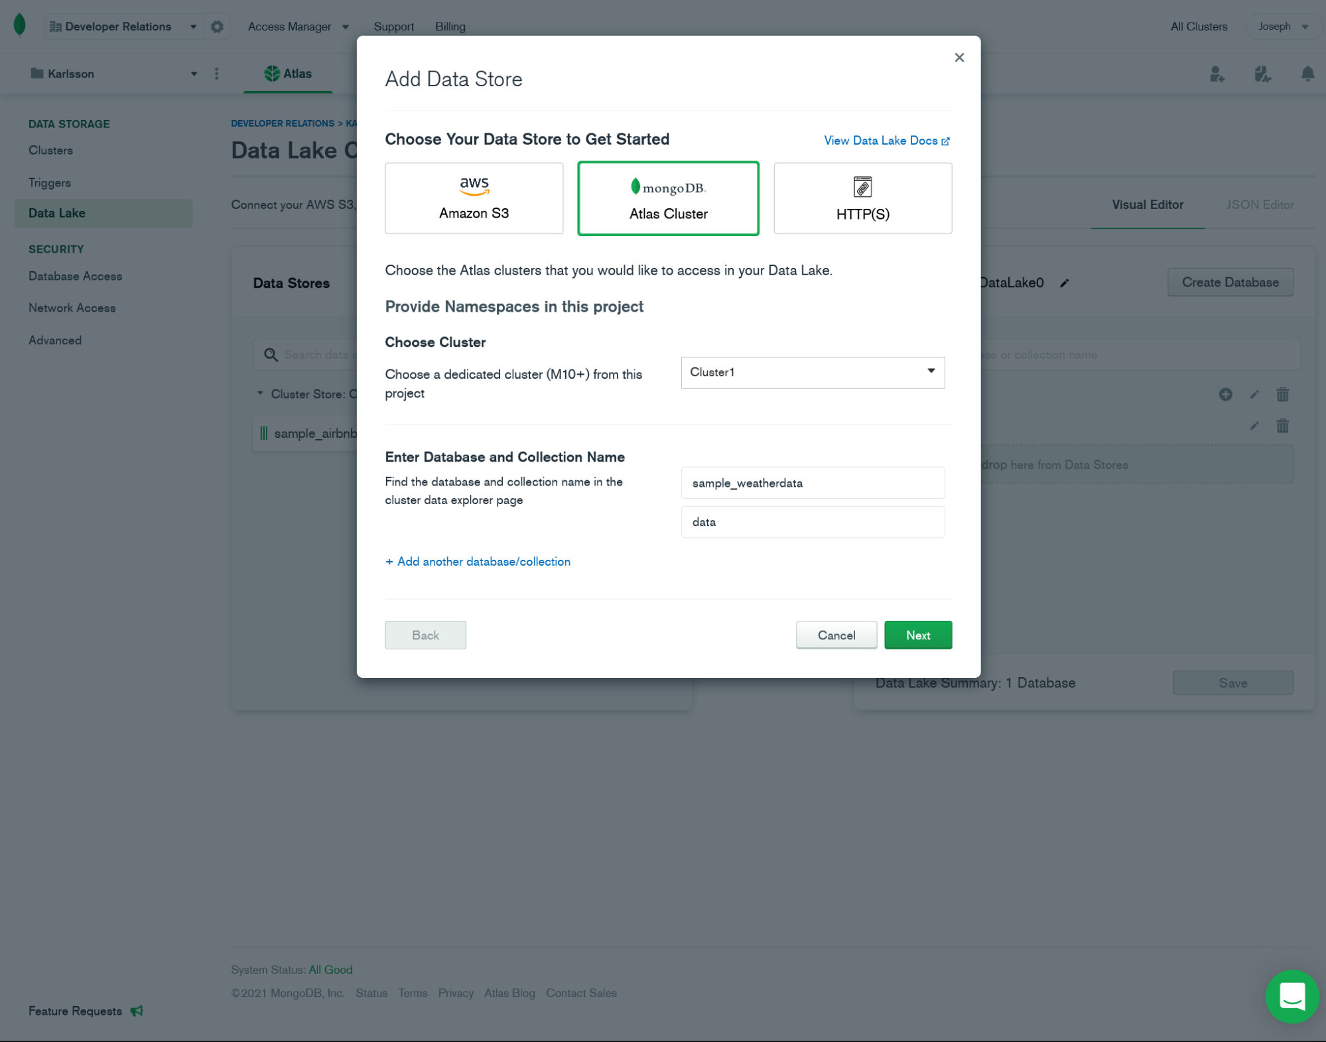Open the chat support bubble
Viewport: 1326px width, 1042px height.
coord(1292,996)
